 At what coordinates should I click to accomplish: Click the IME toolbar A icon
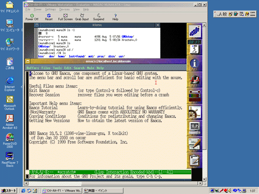point(220,14)
